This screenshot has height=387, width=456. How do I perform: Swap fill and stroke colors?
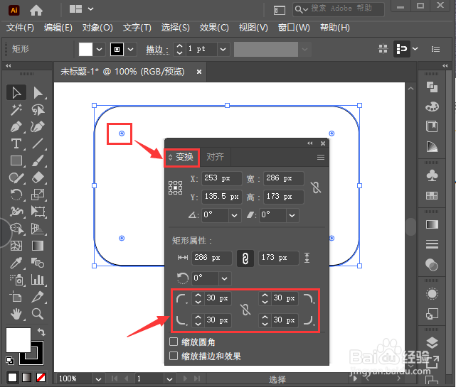[41, 332]
